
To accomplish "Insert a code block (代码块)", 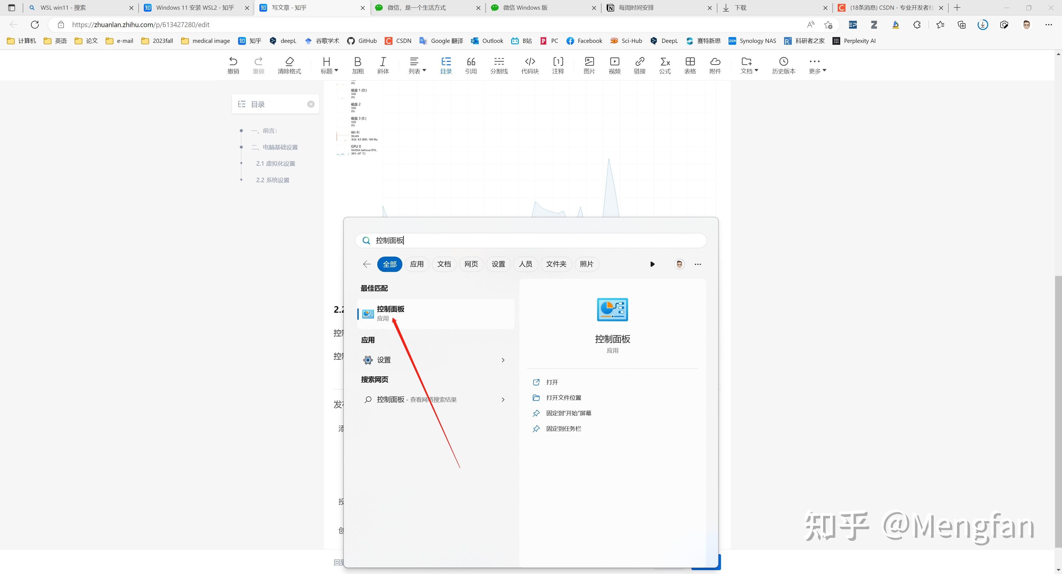I will [x=530, y=65].
